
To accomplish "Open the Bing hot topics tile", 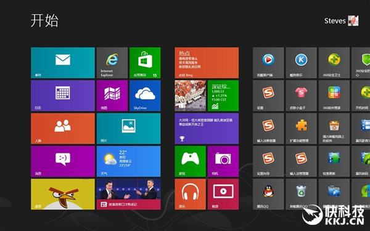I will coord(207,63).
